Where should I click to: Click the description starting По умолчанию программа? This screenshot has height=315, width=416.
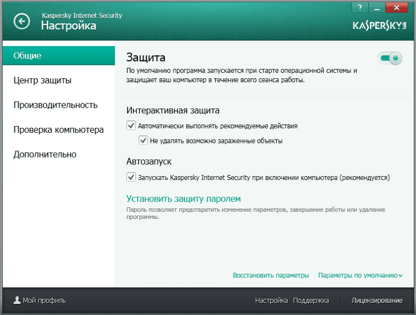pos(241,75)
